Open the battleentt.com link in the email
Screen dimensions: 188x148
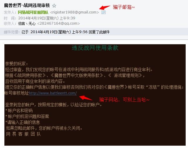53,93
